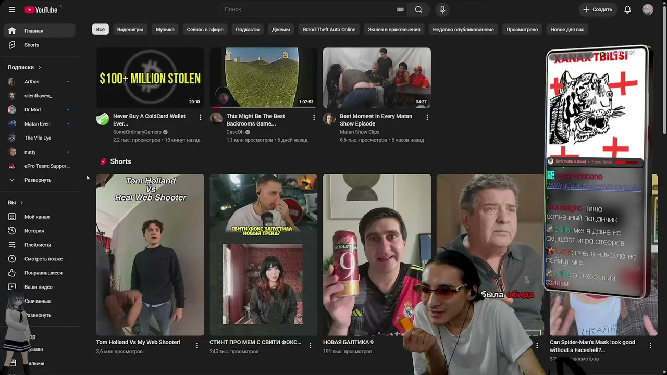Open the Matan Show Clips channel link
The image size is (667, 375).
tap(360, 132)
